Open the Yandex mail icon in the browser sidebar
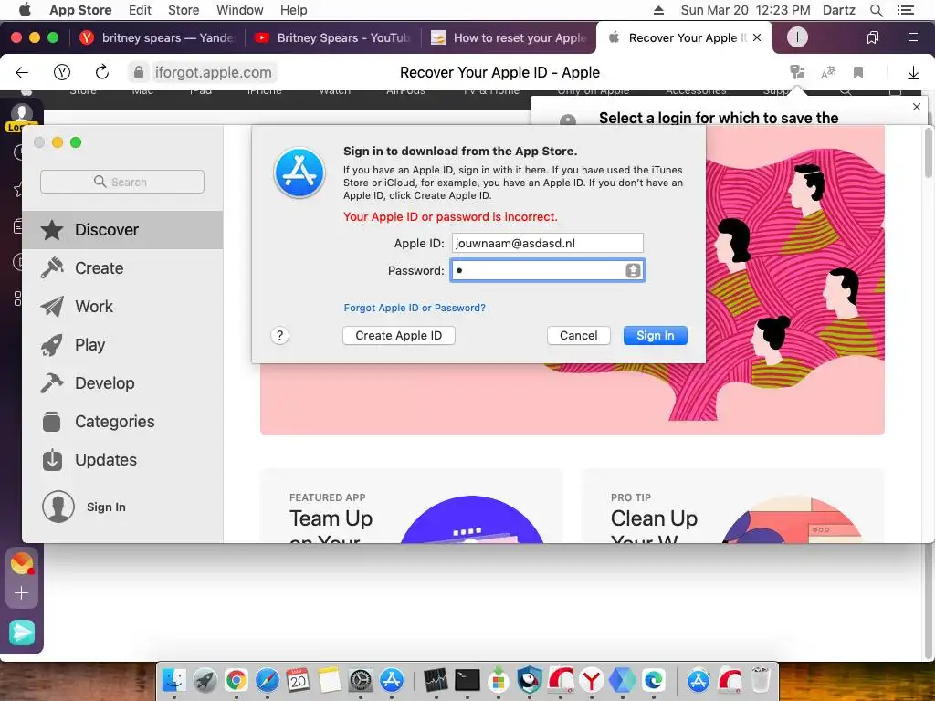The image size is (935, 701). [x=22, y=563]
